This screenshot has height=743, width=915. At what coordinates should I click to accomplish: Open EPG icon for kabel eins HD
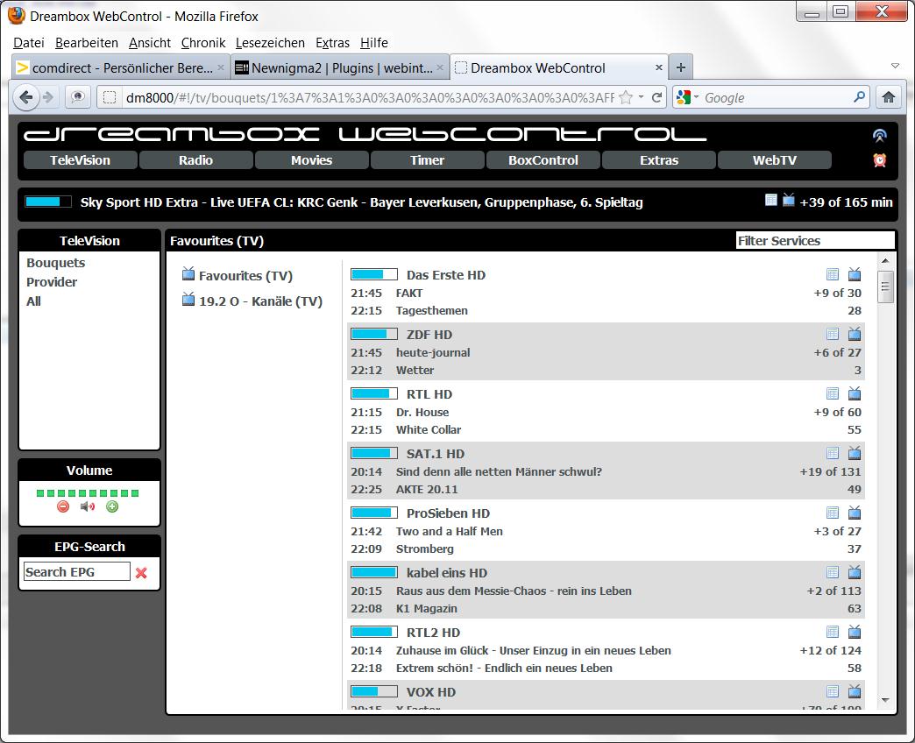[833, 572]
